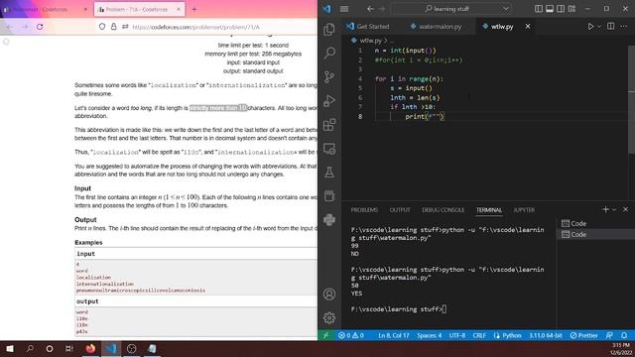Place cursor in the print statement line
This screenshot has height=357, width=635.
click(x=425, y=117)
